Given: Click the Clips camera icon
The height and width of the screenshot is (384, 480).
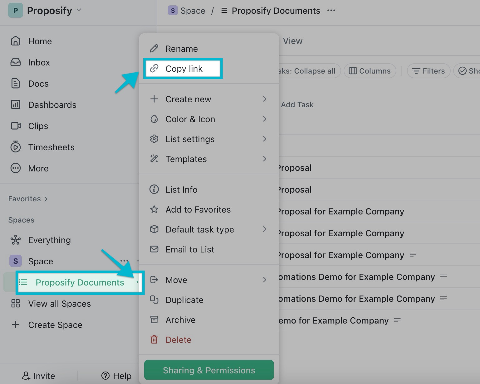Looking at the screenshot, I should pos(16,126).
